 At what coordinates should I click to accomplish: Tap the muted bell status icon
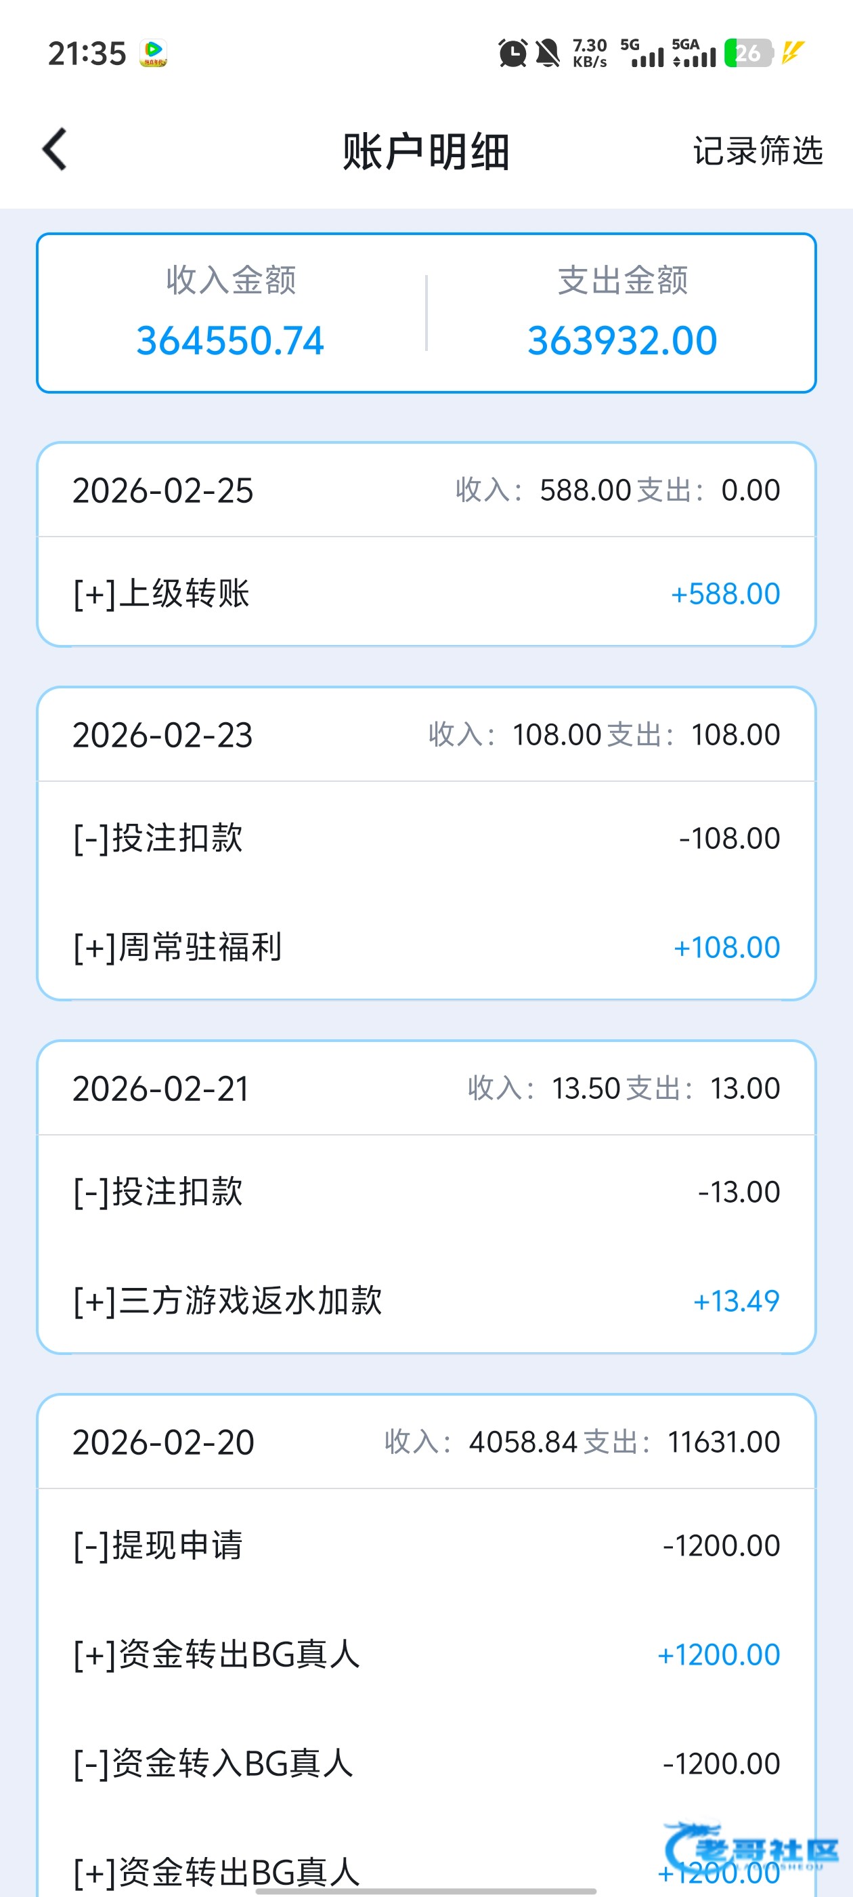pos(547,53)
